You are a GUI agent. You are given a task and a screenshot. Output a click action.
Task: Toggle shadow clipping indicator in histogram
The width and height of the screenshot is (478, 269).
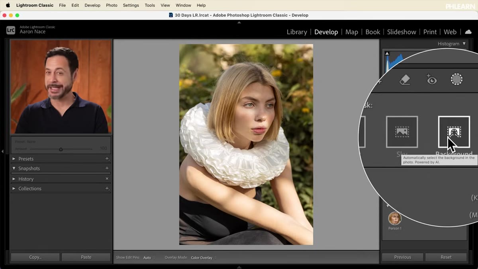click(x=387, y=53)
